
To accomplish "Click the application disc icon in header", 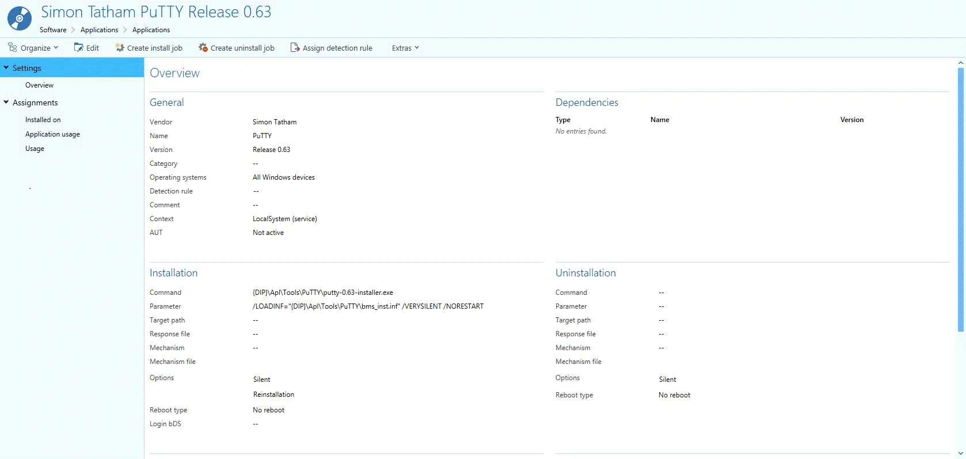I will coord(19,18).
